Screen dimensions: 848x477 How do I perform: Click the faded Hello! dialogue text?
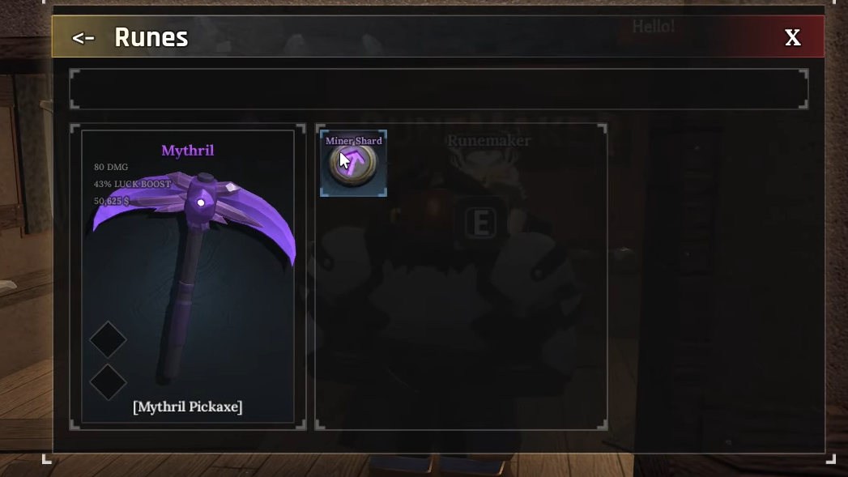[654, 26]
